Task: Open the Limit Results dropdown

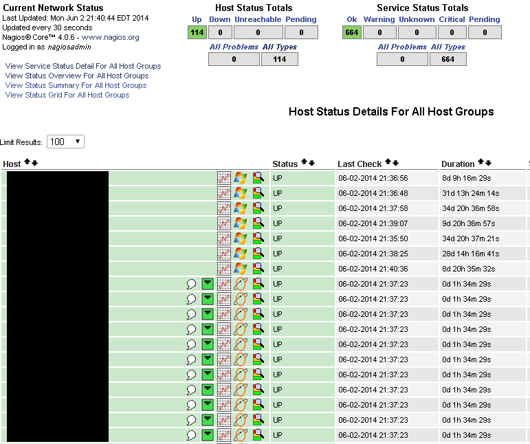Action: pyautogui.click(x=65, y=142)
